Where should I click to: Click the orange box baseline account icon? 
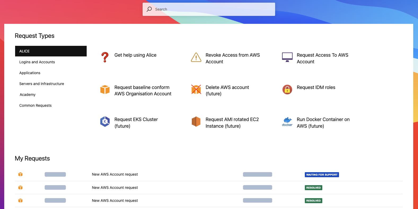105,90
